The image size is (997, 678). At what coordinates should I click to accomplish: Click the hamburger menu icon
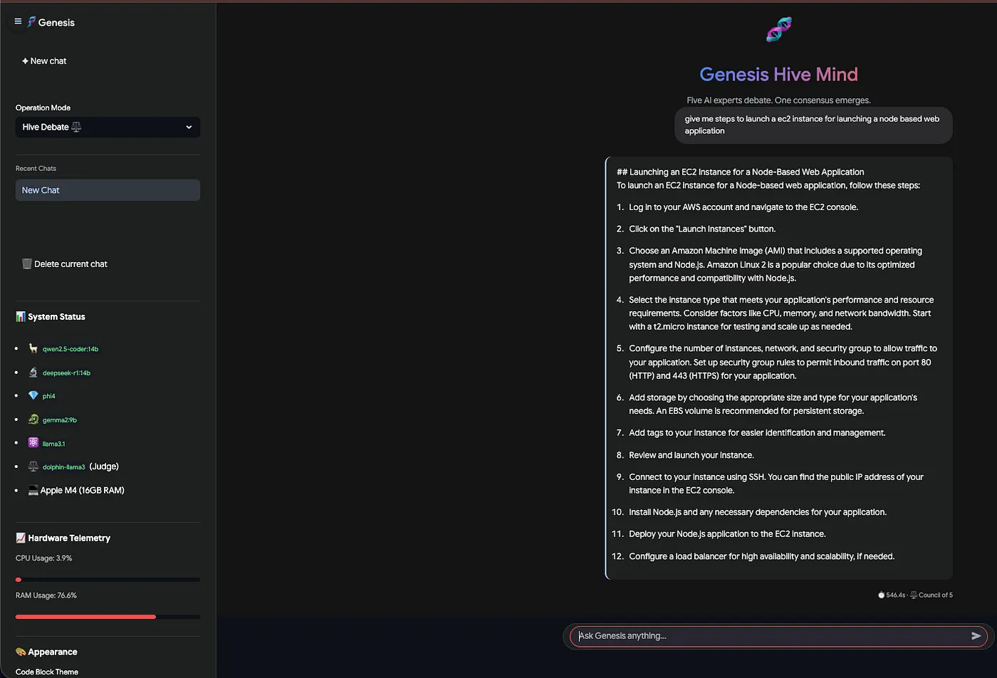(x=18, y=21)
